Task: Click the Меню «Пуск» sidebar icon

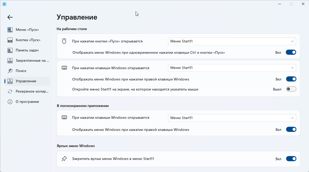Action: [10, 30]
